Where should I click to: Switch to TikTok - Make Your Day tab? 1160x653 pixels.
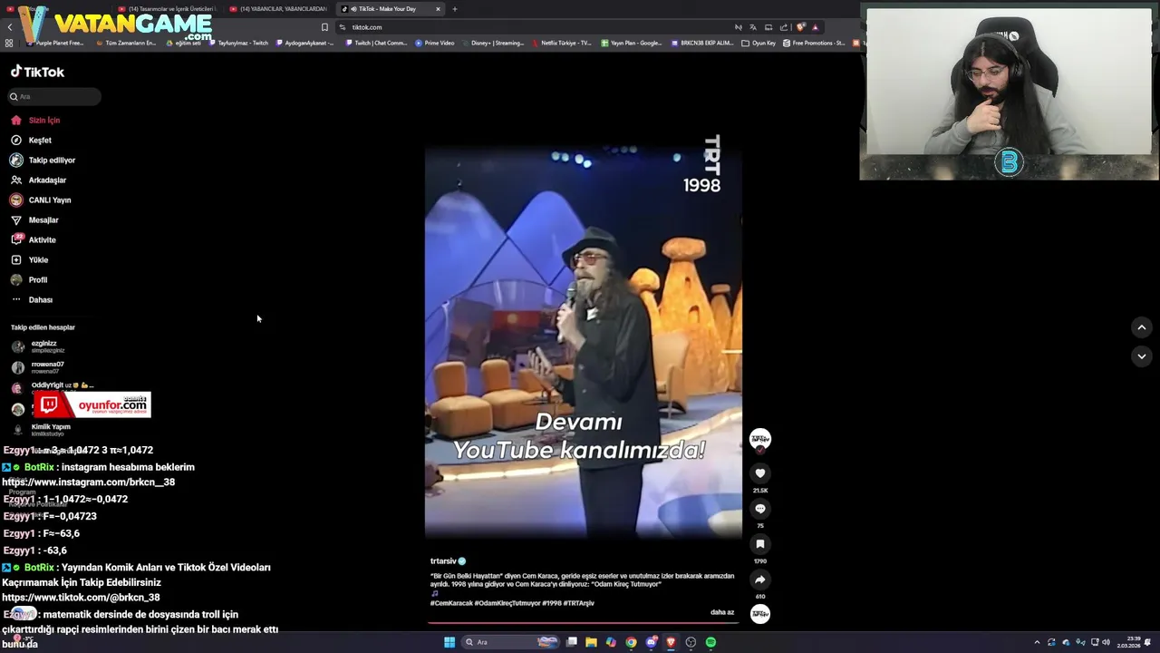[390, 9]
